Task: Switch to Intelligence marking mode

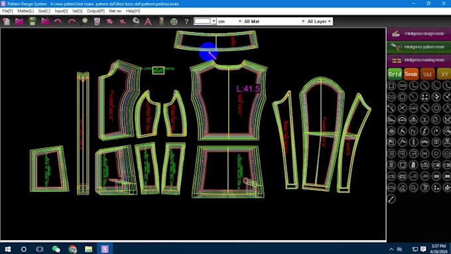Action: [x=419, y=60]
